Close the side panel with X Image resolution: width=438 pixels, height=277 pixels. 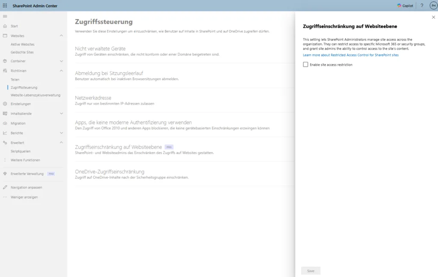coord(433,17)
